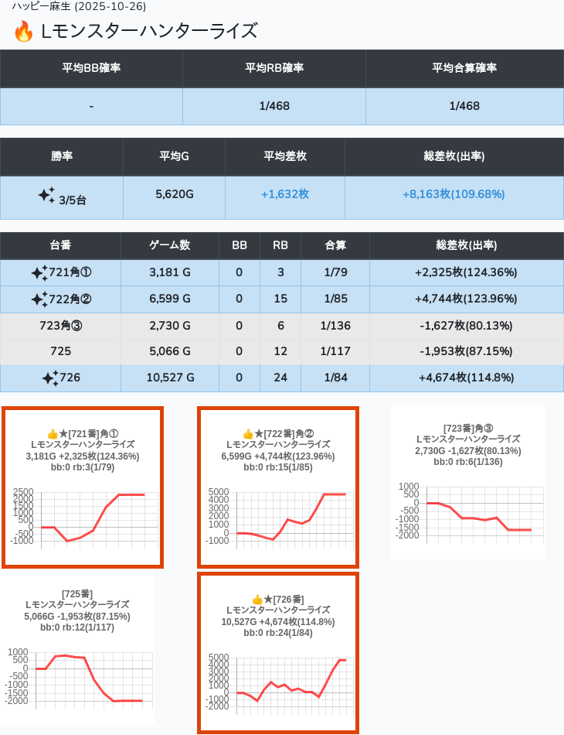Screen dimensions: 564x735
Task: Click the +8,163枚(109.68%) total value
Action: click(x=454, y=194)
